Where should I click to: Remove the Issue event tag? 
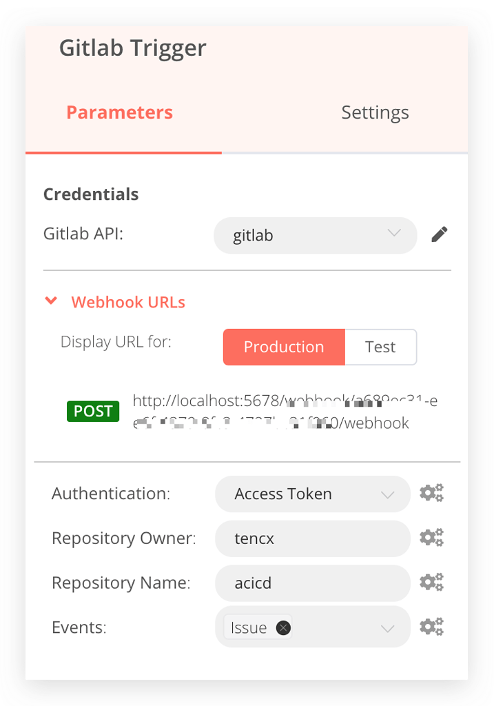[282, 627]
